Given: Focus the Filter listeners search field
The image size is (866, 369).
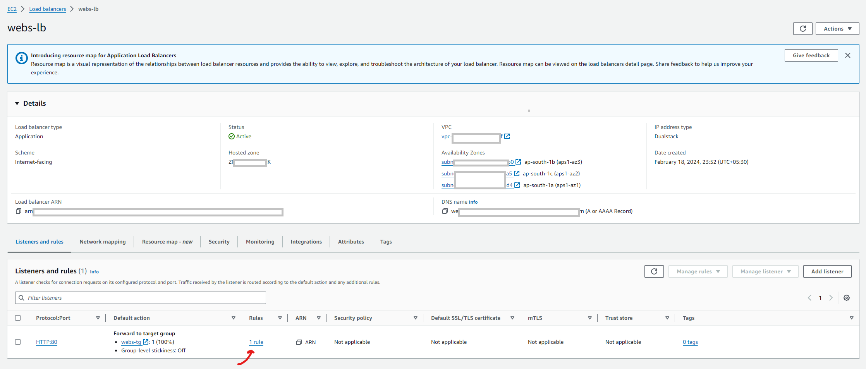Looking at the screenshot, I should [143, 298].
